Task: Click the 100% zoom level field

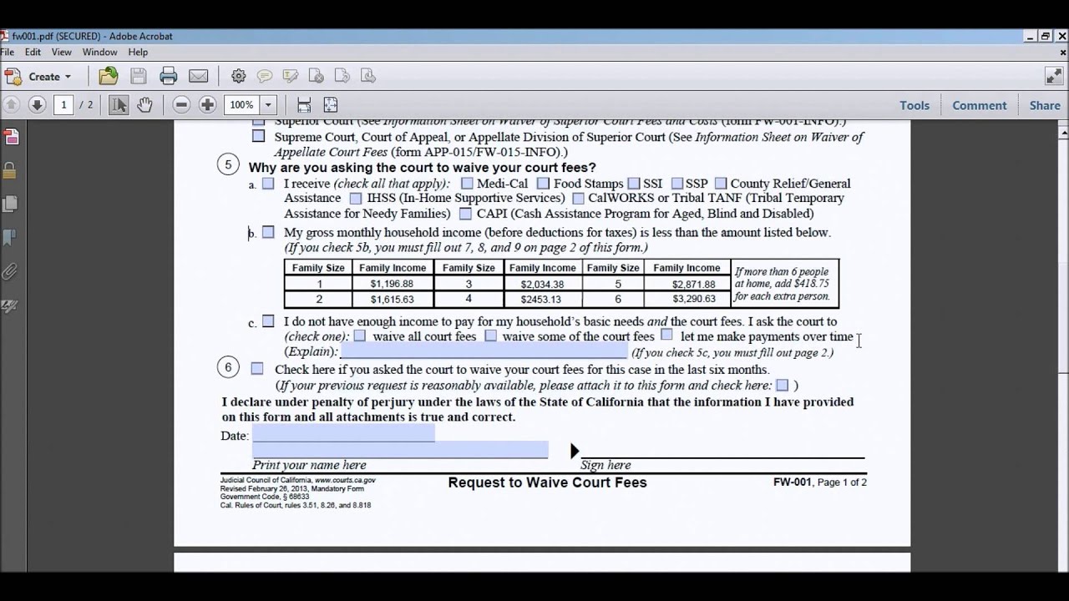Action: click(242, 104)
